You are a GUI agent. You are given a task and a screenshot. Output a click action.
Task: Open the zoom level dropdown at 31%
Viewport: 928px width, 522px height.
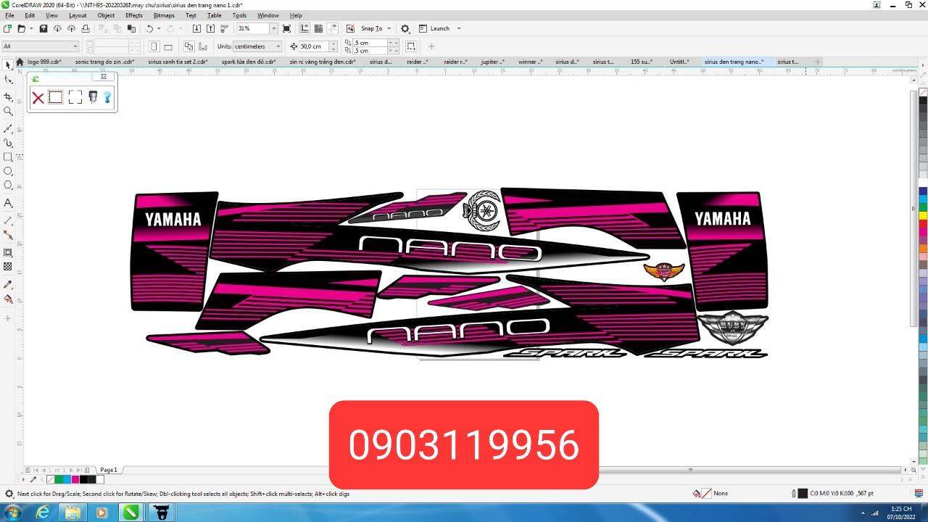click(x=273, y=28)
